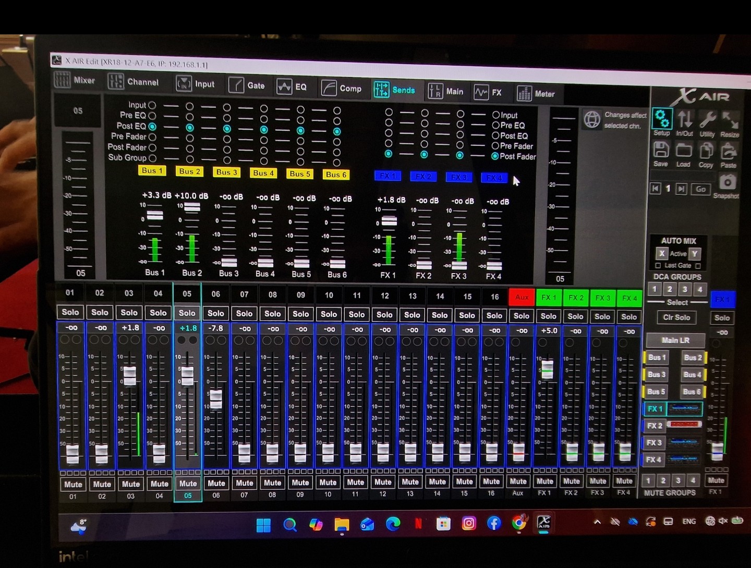
Task: Open the Utility wrench icon
Action: pos(707,120)
